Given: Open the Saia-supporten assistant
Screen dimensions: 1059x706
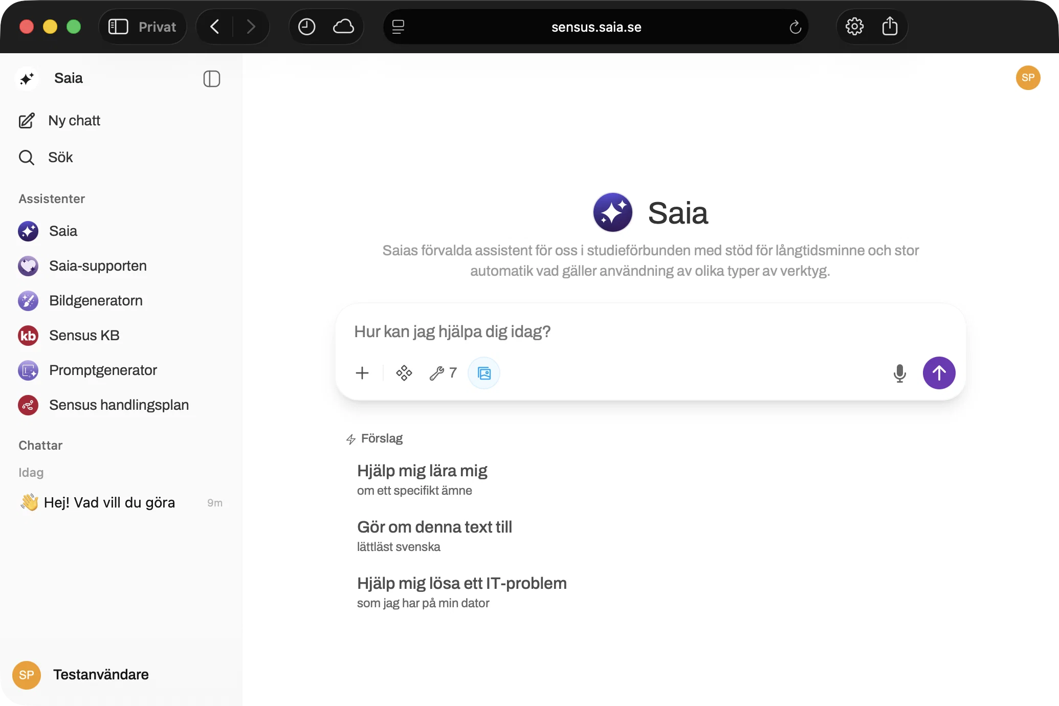Looking at the screenshot, I should coord(121,266).
